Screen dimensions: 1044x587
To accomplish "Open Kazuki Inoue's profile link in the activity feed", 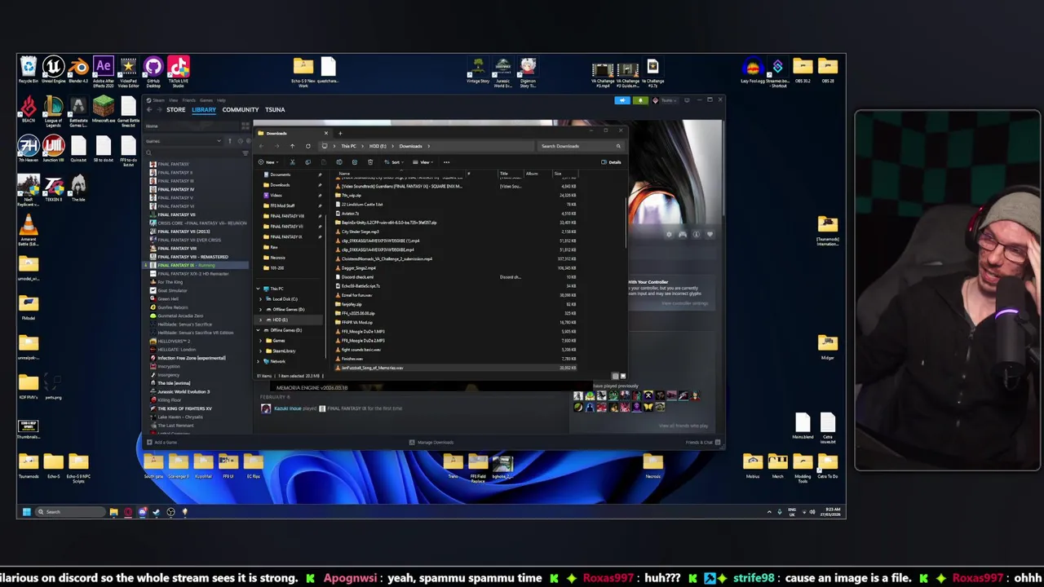I will [x=287, y=408].
